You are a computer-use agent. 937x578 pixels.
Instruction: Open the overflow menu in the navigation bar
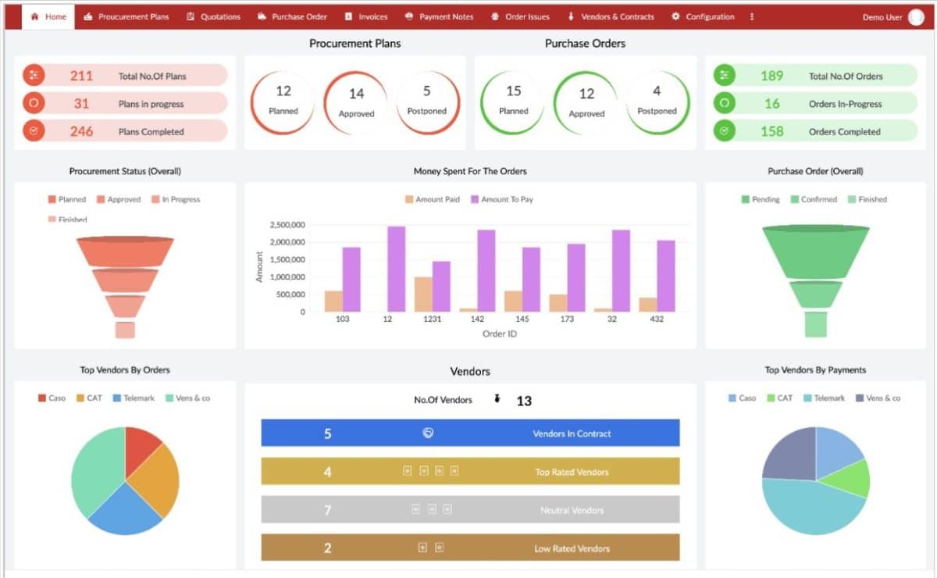tap(751, 16)
